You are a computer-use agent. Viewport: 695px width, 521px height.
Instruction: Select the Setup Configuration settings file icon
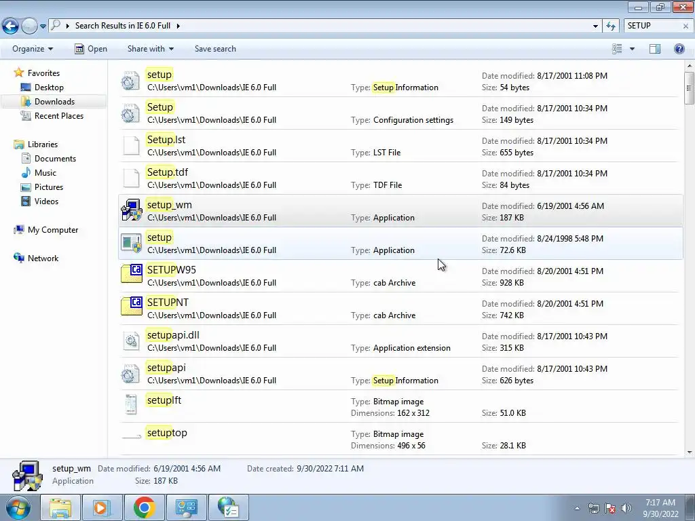[x=131, y=113]
